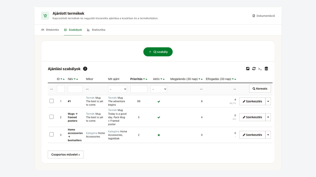
Task: Open the SQL query terminal icon
Action: [x=260, y=69]
